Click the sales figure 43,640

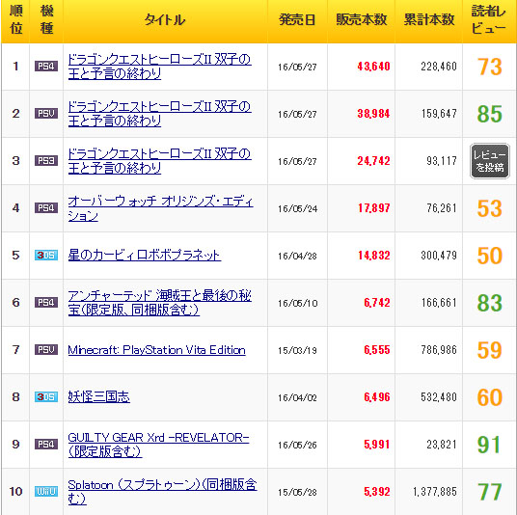(x=373, y=67)
